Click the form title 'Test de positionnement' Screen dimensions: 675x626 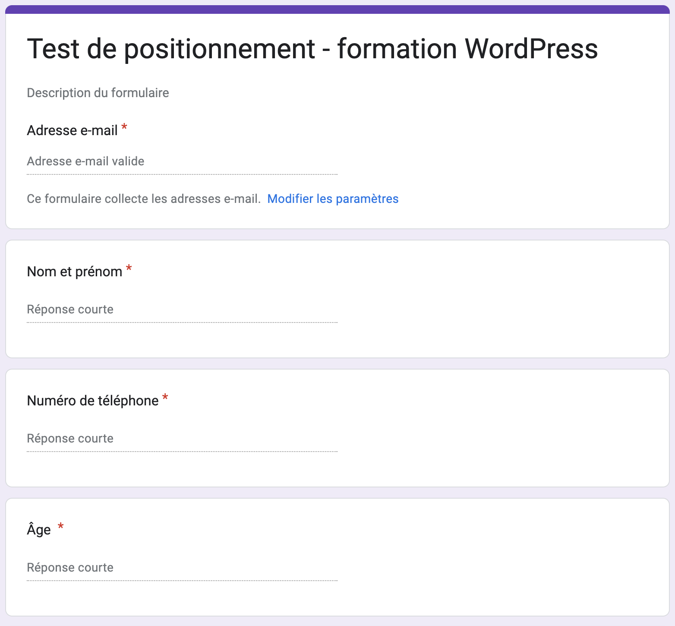tap(312, 48)
